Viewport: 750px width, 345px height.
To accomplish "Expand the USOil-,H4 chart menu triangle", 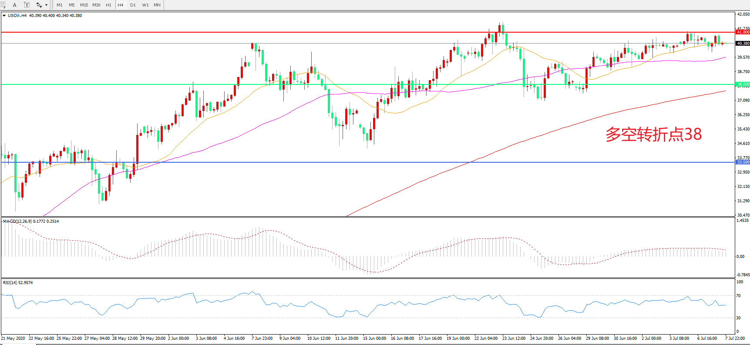I will click(x=4, y=16).
